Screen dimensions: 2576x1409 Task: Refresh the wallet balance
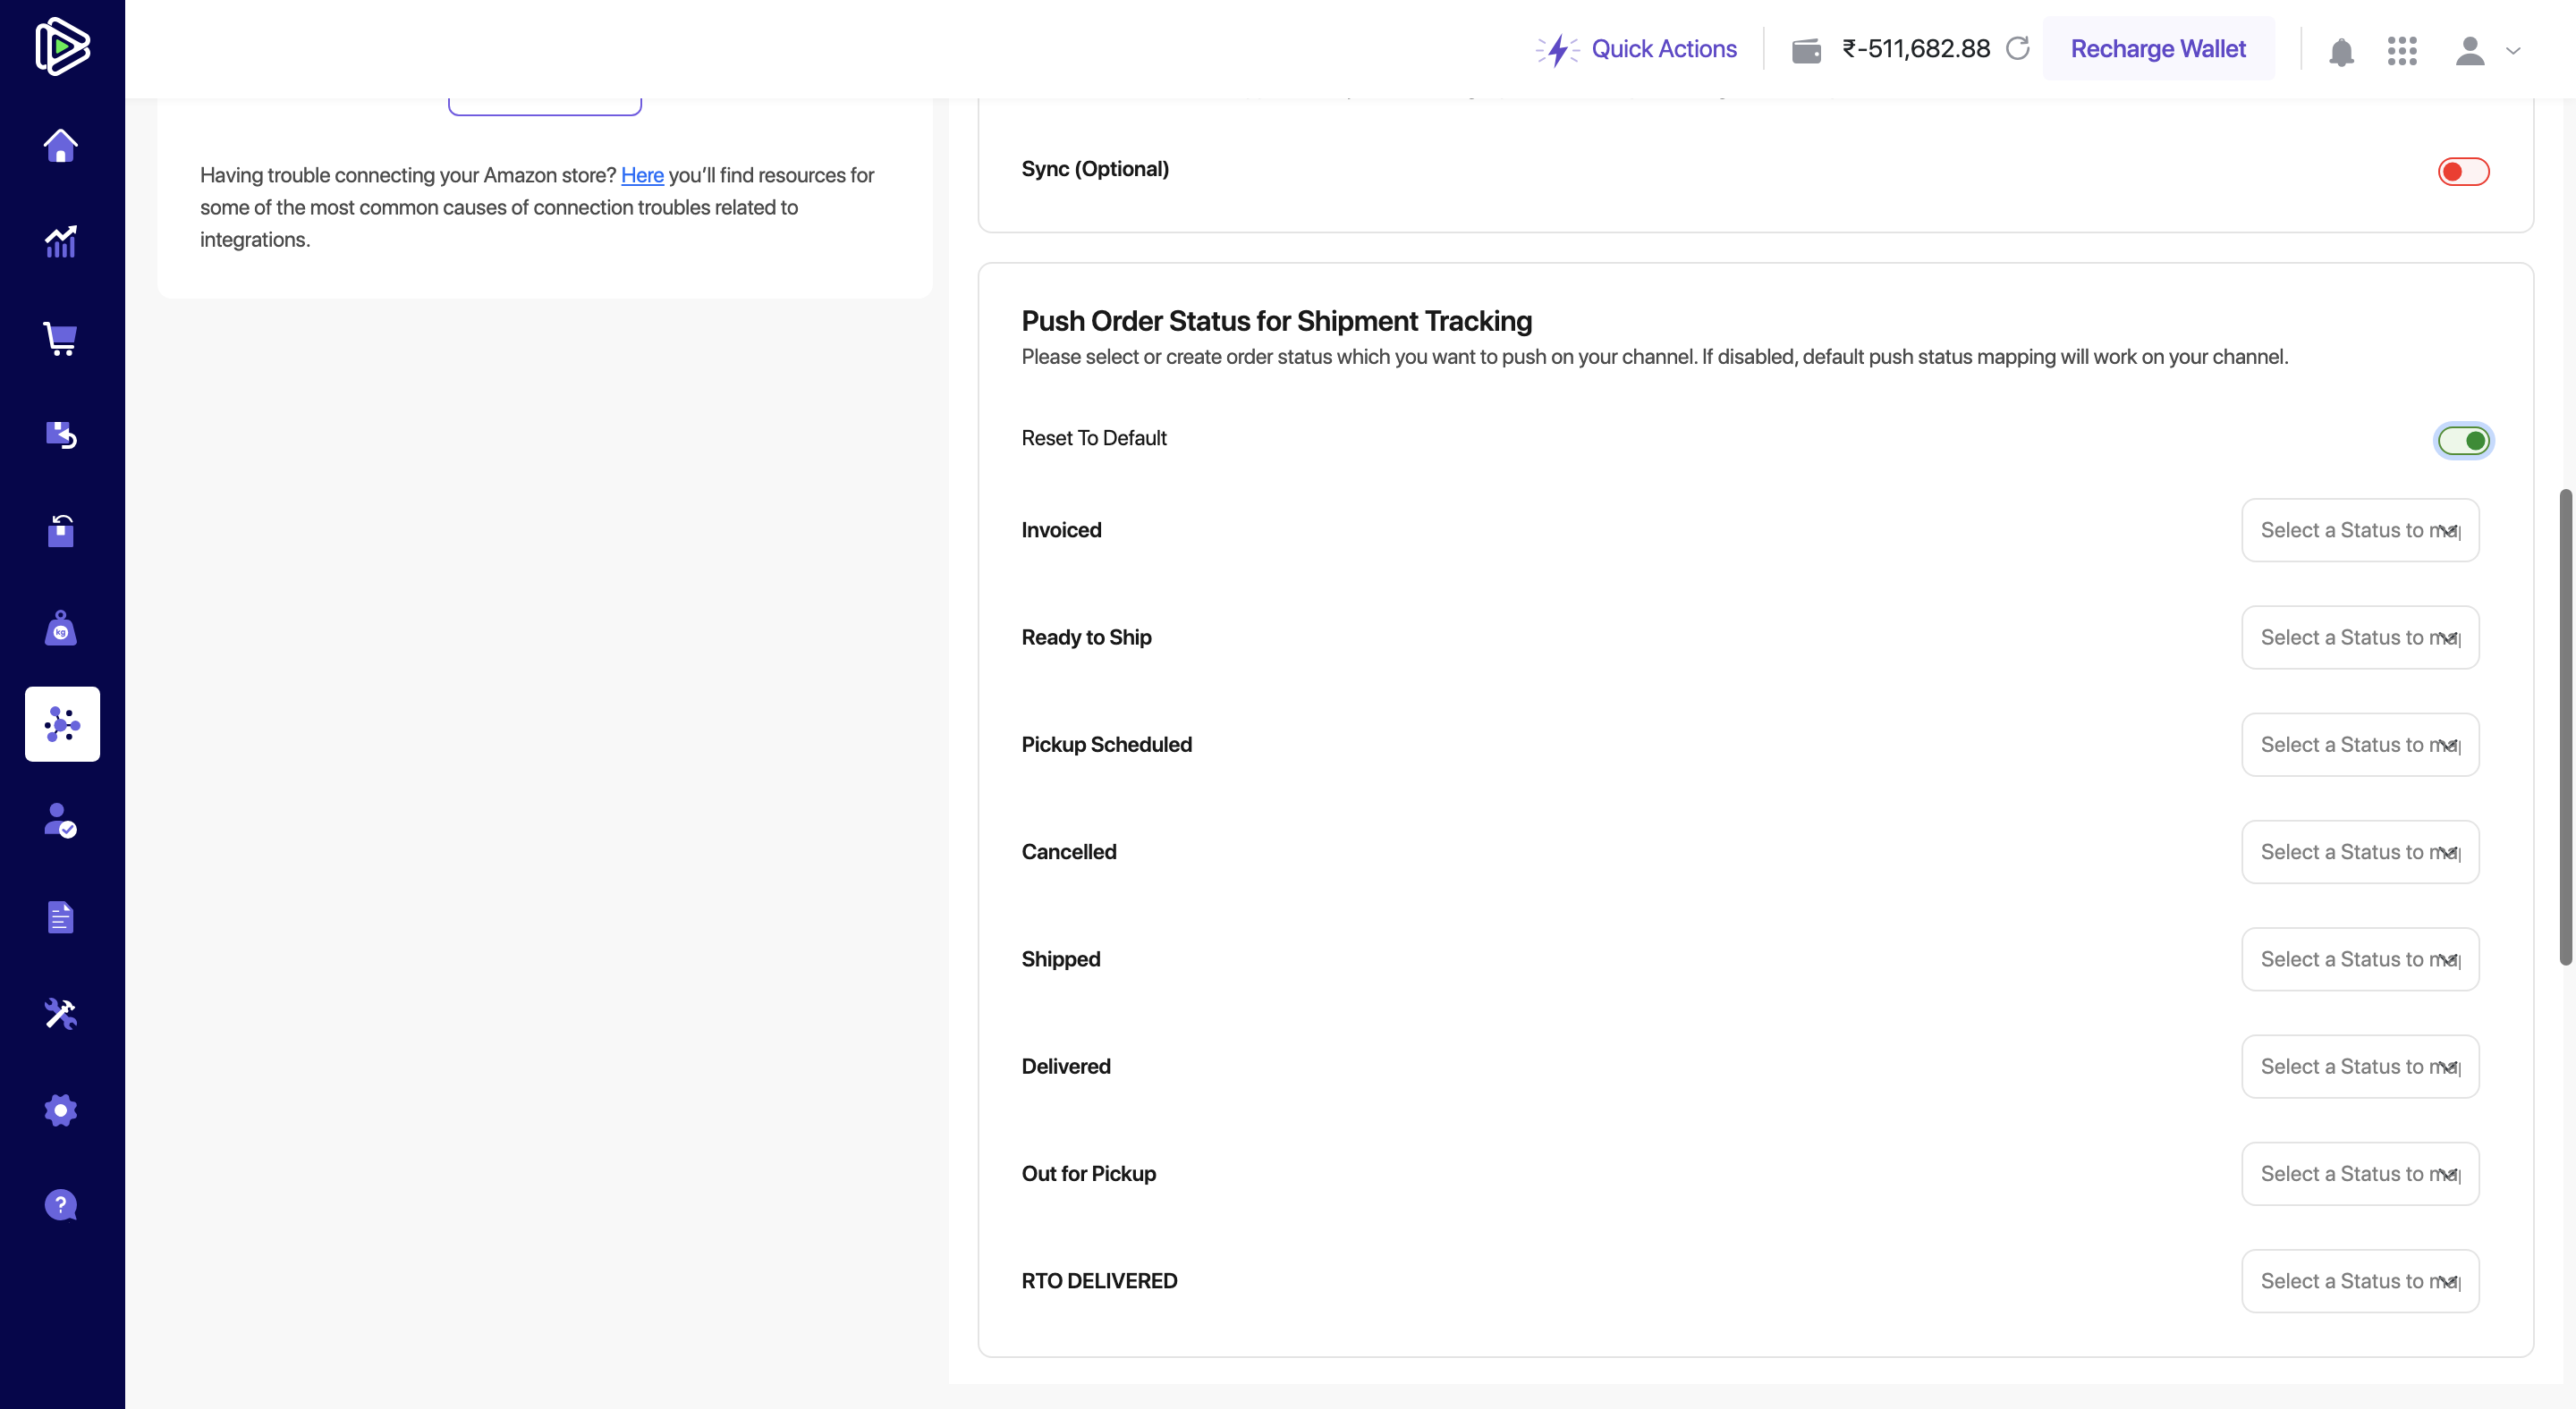point(2018,49)
